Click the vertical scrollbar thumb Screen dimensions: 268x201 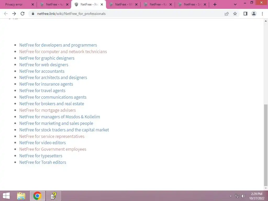click(x=266, y=145)
